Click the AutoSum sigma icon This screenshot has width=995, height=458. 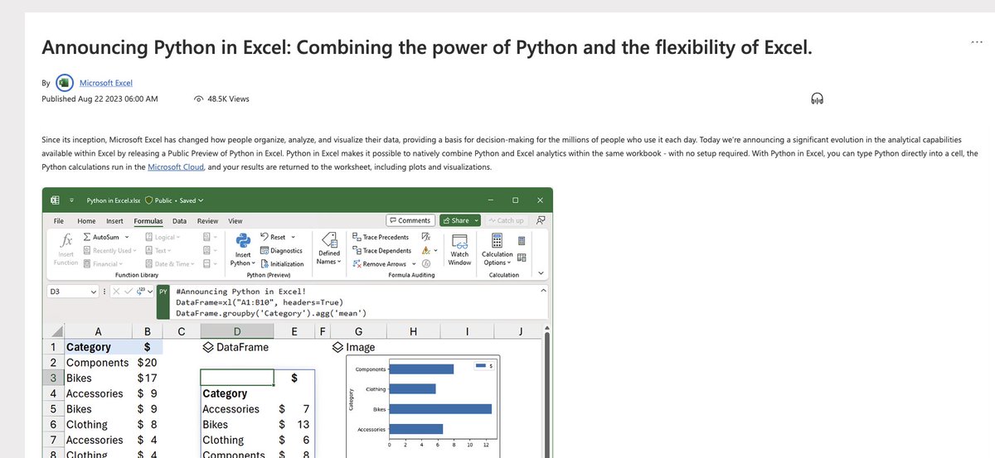87,238
